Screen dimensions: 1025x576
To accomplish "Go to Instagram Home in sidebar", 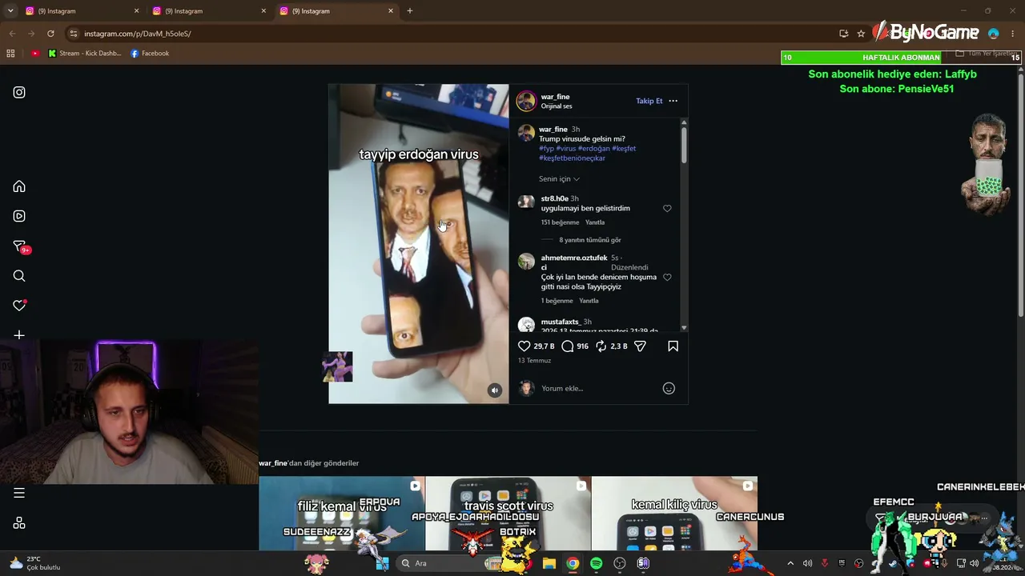I will [19, 186].
